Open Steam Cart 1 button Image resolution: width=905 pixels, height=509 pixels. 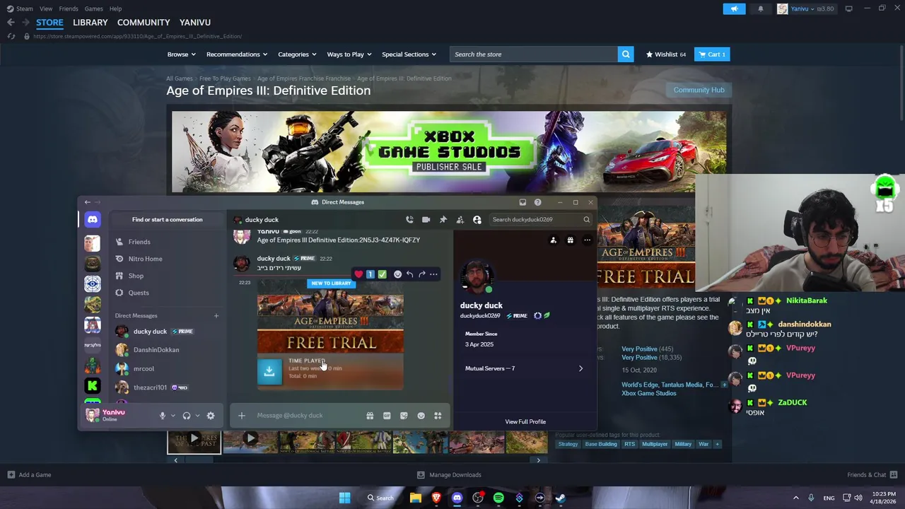pyautogui.click(x=712, y=54)
